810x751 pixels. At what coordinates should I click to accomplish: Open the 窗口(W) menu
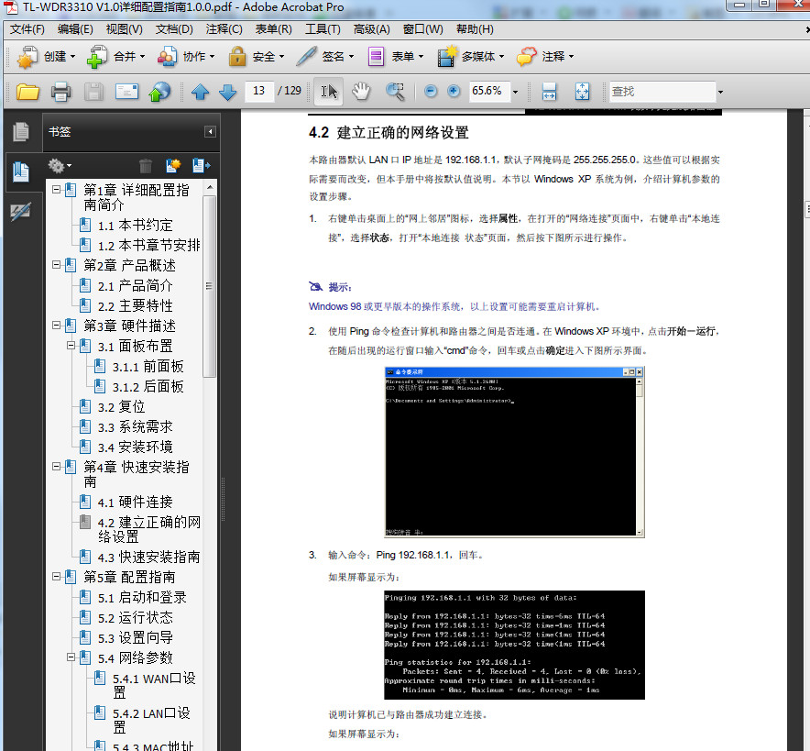pyautogui.click(x=423, y=29)
